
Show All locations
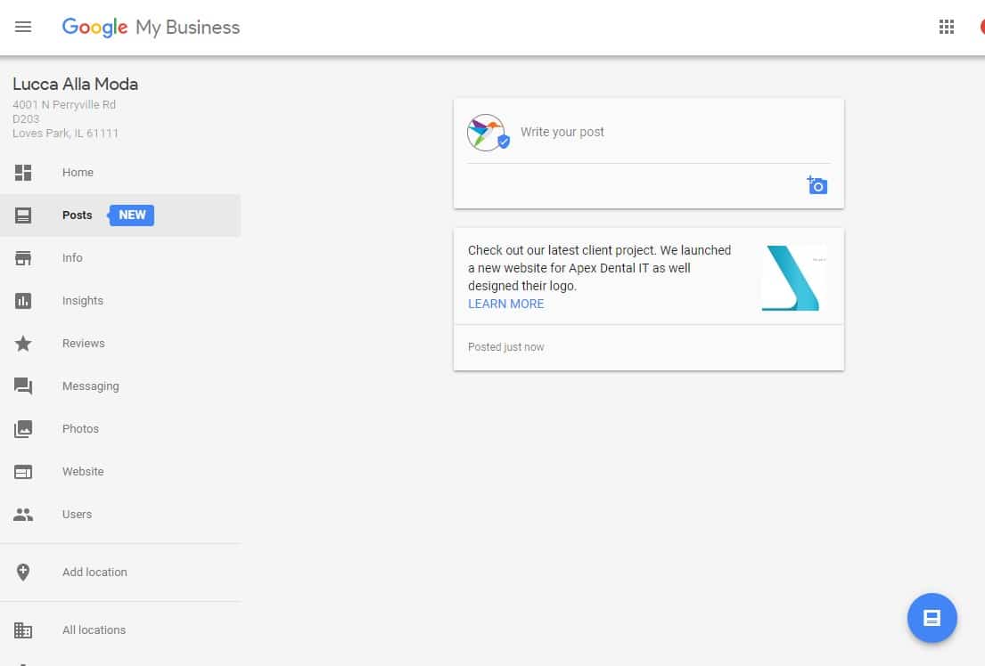(94, 629)
